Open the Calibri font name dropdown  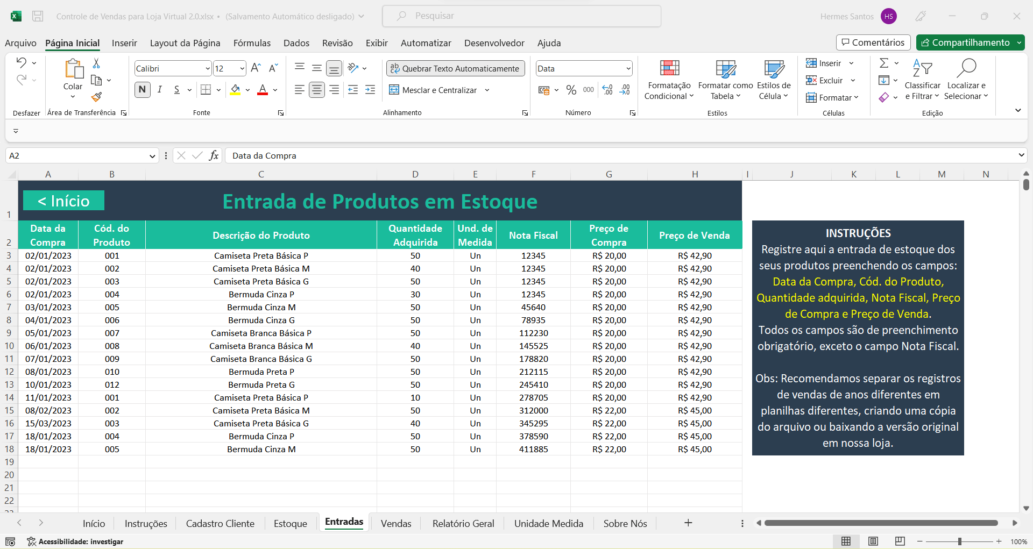click(208, 68)
